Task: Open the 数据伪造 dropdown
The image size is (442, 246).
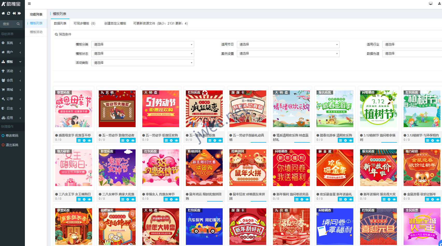Action: point(412,53)
